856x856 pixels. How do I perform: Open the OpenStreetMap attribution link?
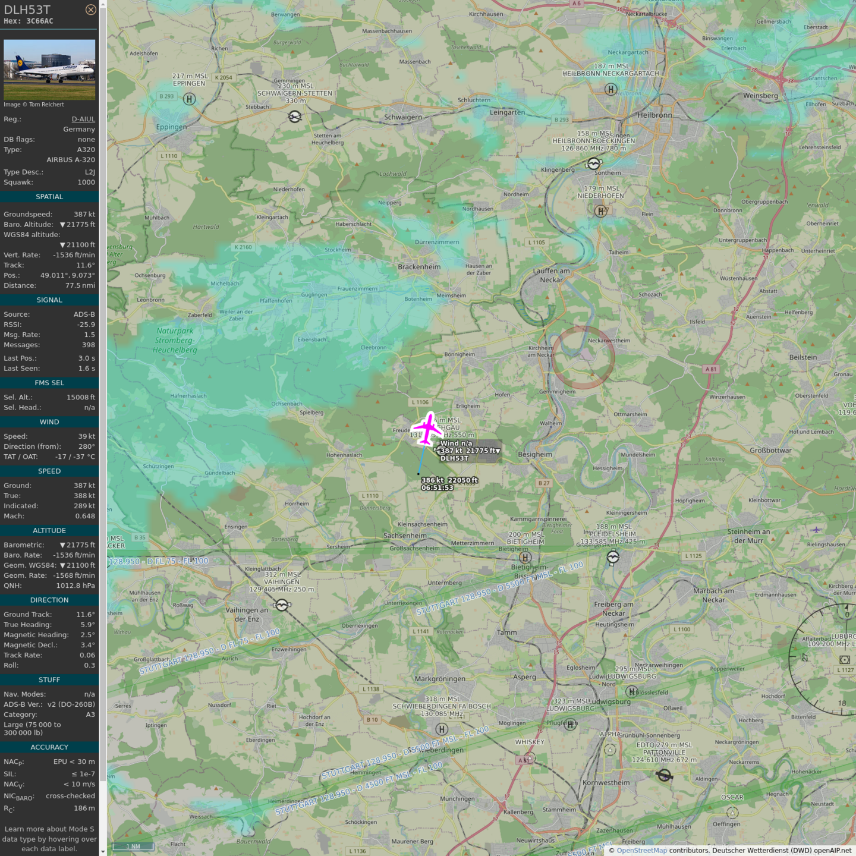pos(641,851)
